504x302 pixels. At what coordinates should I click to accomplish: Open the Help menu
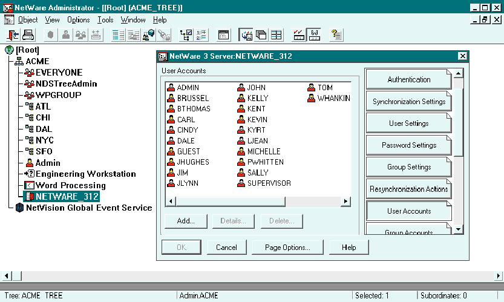pyautogui.click(x=160, y=20)
